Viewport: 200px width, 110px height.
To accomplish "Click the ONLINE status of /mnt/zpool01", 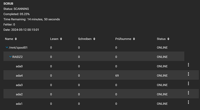I will (x=162, y=47).
